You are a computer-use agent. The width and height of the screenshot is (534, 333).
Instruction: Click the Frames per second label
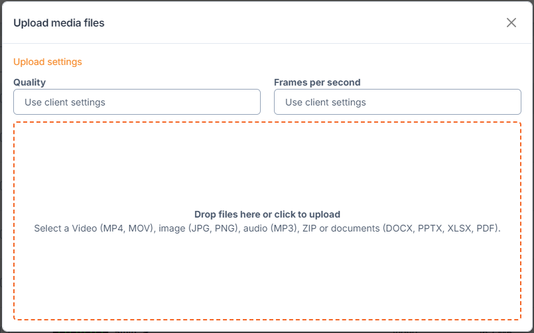pyautogui.click(x=317, y=82)
